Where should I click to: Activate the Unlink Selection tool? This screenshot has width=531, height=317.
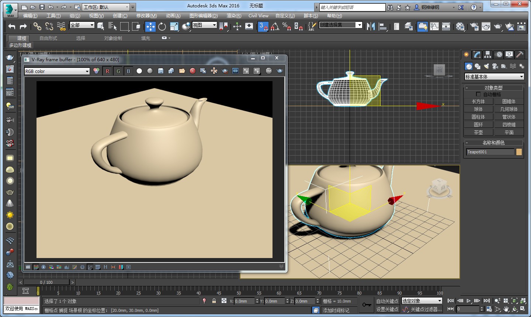pyautogui.click(x=49, y=26)
